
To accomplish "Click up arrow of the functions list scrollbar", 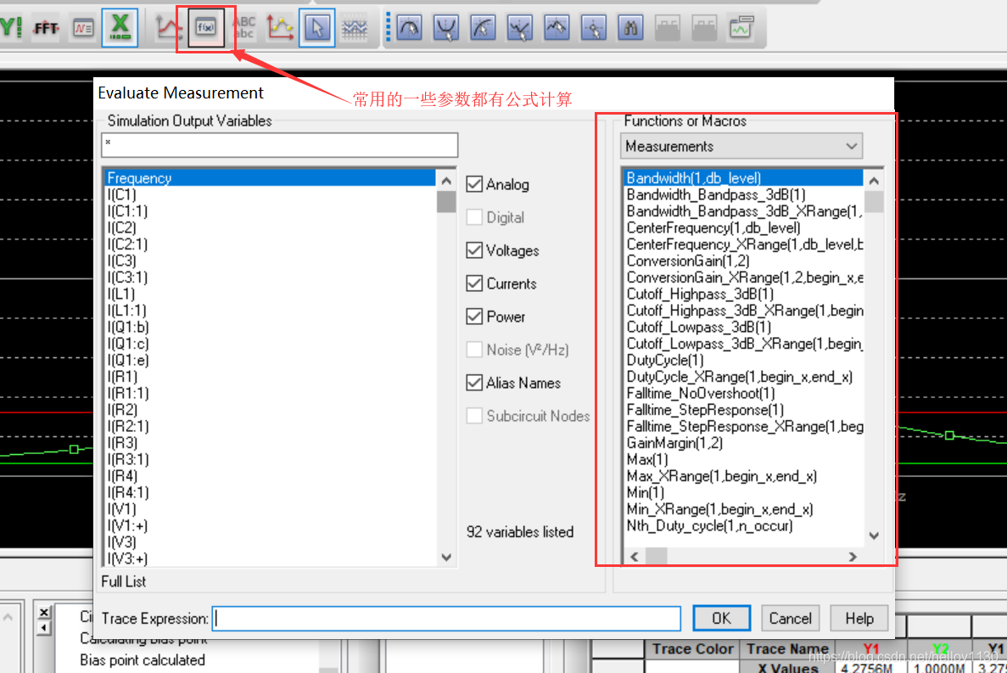I will pyautogui.click(x=874, y=181).
